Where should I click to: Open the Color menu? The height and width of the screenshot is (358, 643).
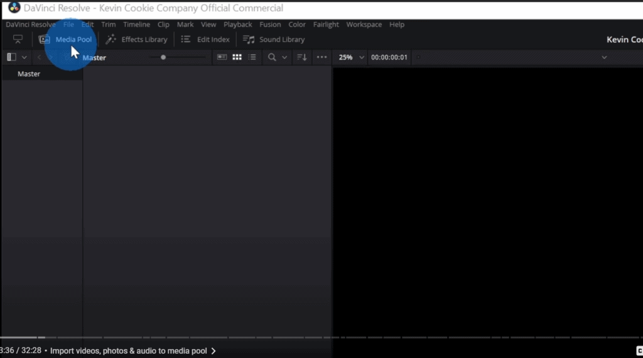pyautogui.click(x=297, y=24)
